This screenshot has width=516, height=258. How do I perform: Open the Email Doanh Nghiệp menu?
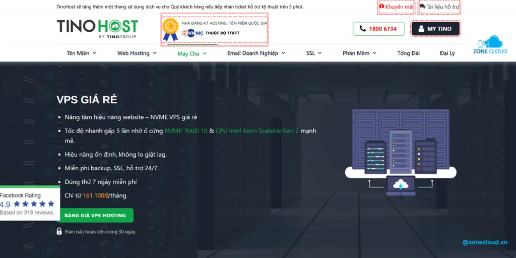tap(256, 53)
